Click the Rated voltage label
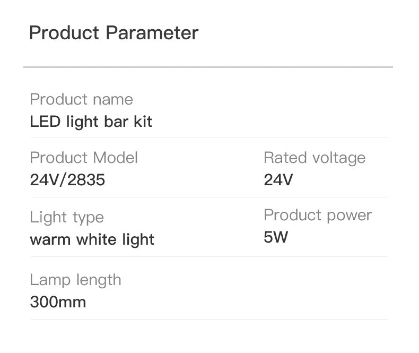The width and height of the screenshot is (419, 353). [315, 158]
